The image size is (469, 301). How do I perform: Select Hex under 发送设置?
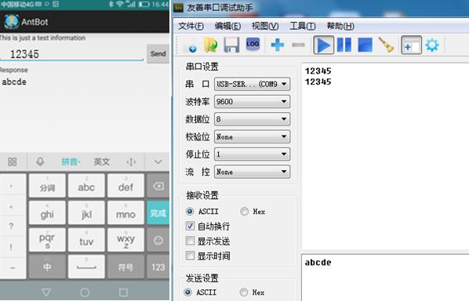(244, 292)
